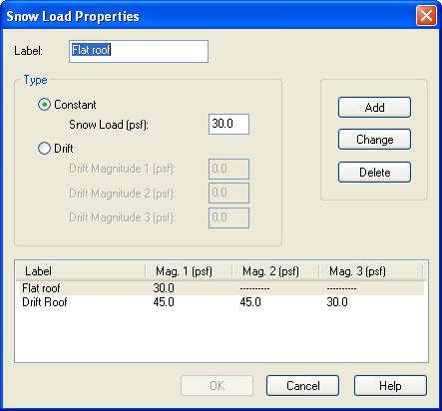
Task: Click the Change button
Action: click(x=374, y=140)
